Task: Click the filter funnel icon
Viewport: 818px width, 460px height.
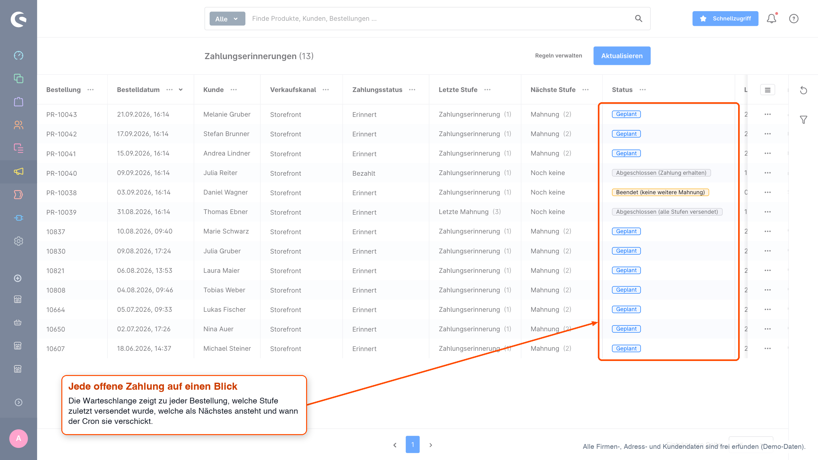Action: click(x=804, y=120)
